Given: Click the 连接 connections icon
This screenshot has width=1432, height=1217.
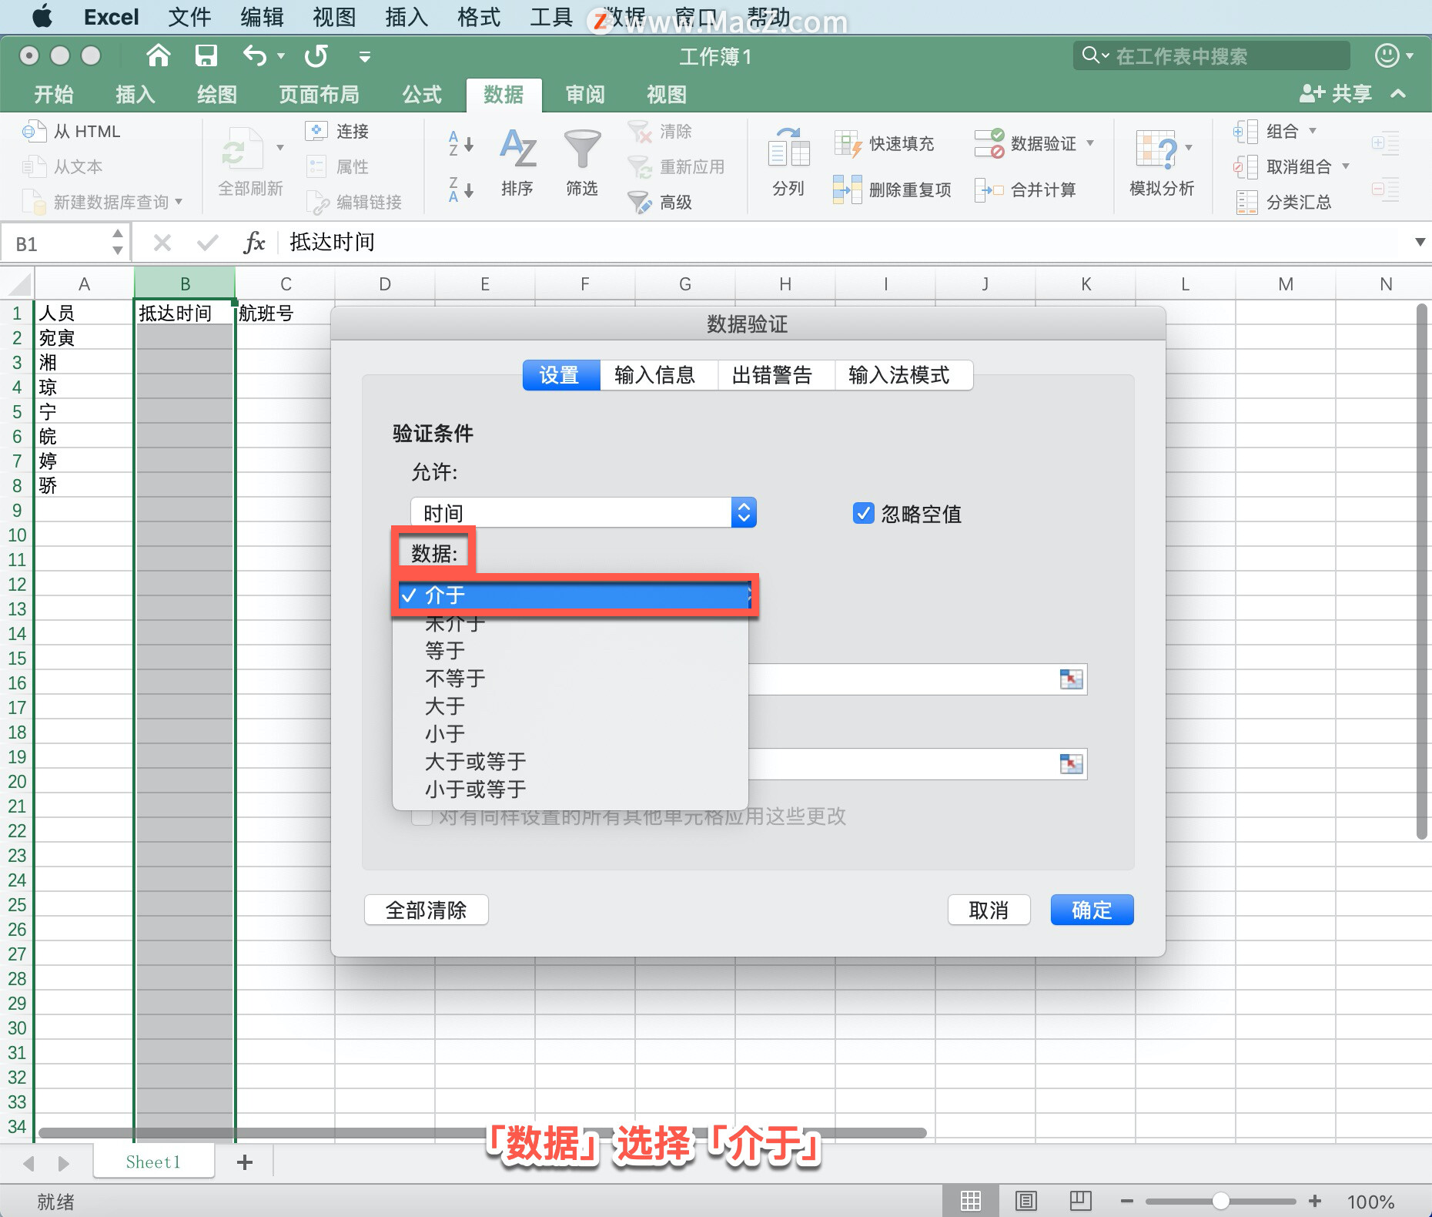Looking at the screenshot, I should [x=316, y=131].
